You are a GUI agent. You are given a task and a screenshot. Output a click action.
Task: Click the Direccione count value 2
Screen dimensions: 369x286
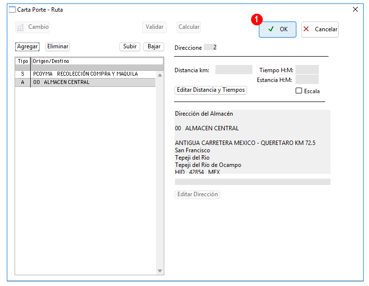point(210,47)
